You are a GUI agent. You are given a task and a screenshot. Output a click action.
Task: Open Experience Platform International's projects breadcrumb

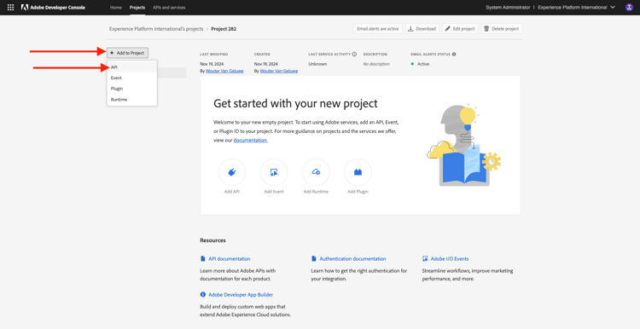click(156, 29)
